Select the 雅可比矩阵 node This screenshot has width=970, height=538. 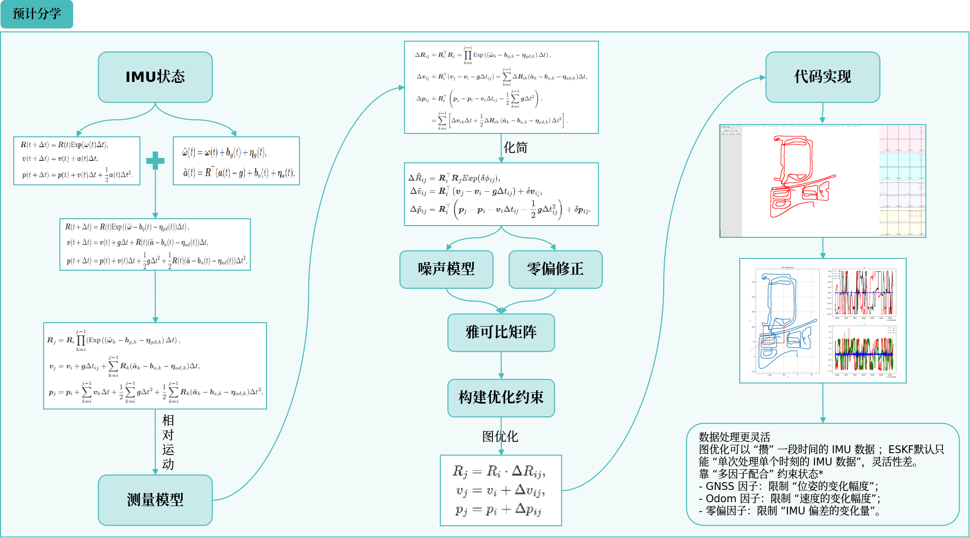pyautogui.click(x=501, y=333)
